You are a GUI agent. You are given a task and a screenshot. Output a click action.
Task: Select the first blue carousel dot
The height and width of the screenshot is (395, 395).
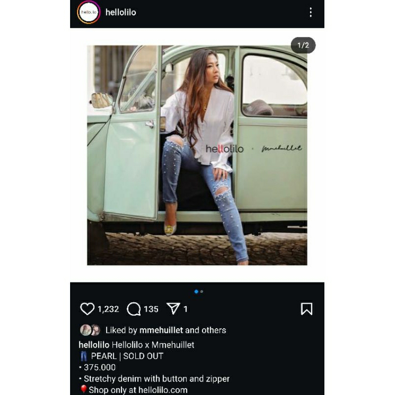pos(196,292)
